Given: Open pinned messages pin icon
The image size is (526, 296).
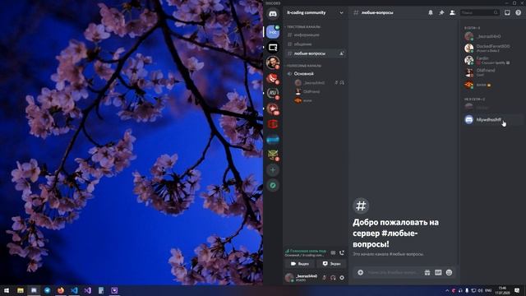Looking at the screenshot, I should 441,13.
